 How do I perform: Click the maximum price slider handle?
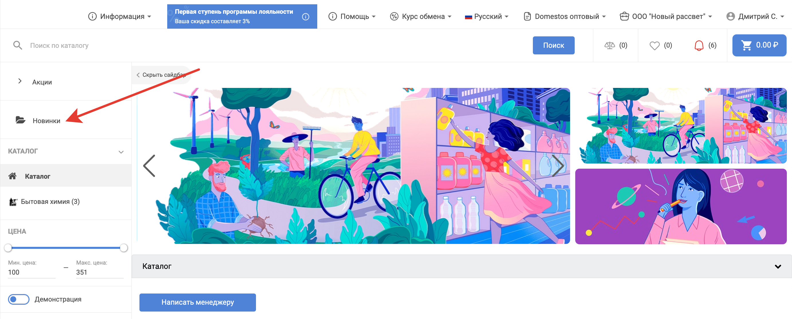(124, 248)
